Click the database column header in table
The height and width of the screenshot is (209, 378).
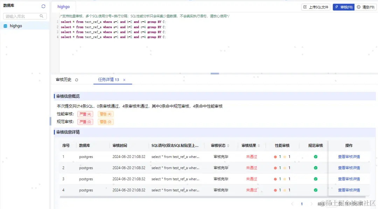point(85,146)
